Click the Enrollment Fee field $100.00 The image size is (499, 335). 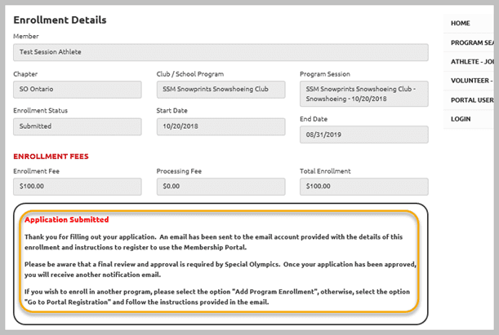click(78, 187)
